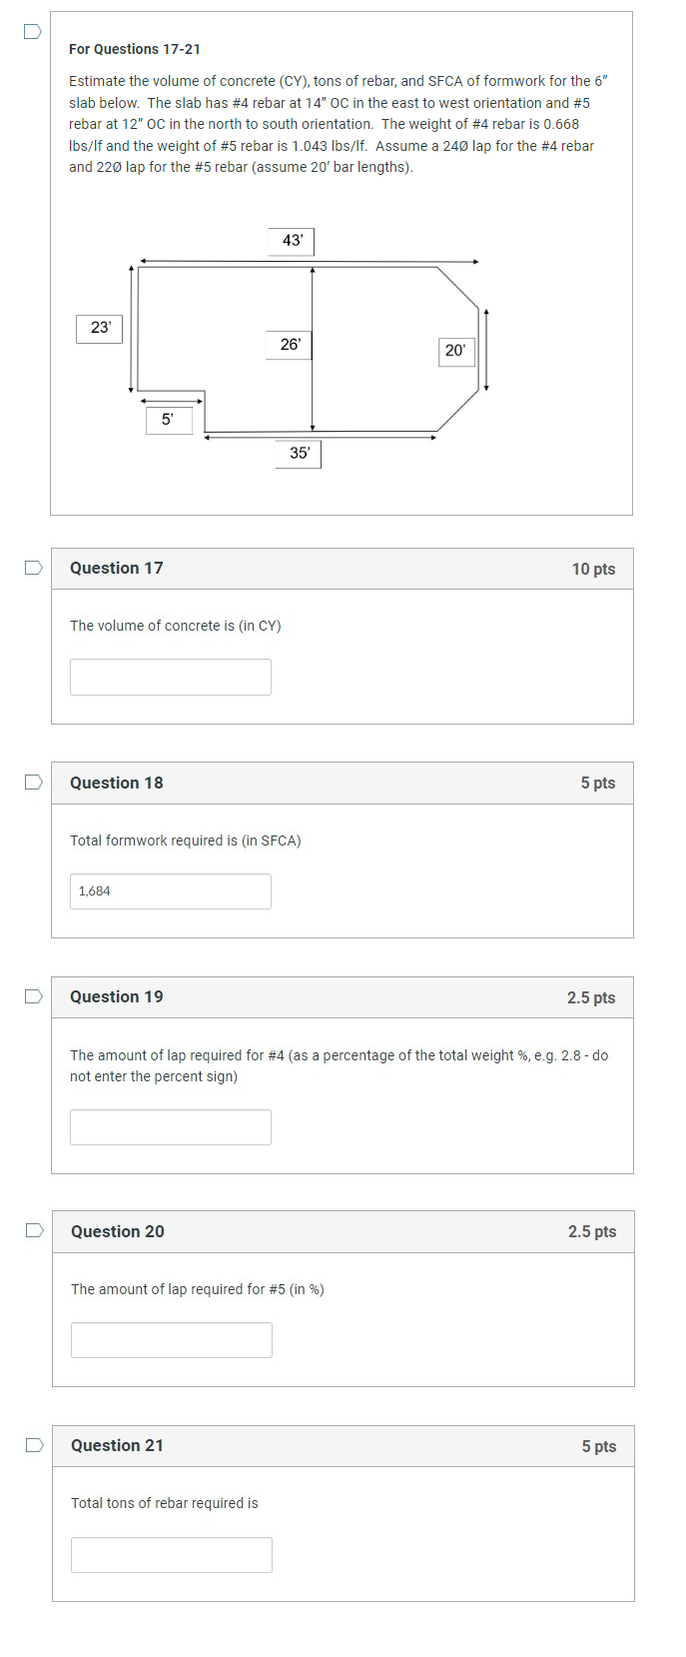Click the 10 pts label on Question 17
This screenshot has width=686, height=1657.
pyautogui.click(x=594, y=568)
